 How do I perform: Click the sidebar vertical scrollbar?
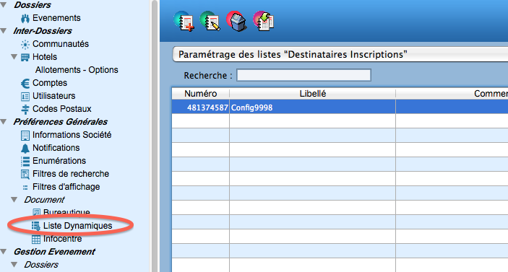(x=155, y=136)
